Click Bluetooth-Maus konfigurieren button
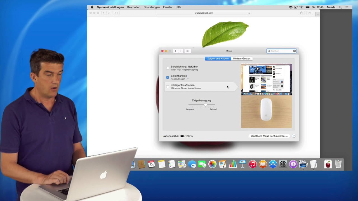358x201 pixels. click(x=269, y=136)
